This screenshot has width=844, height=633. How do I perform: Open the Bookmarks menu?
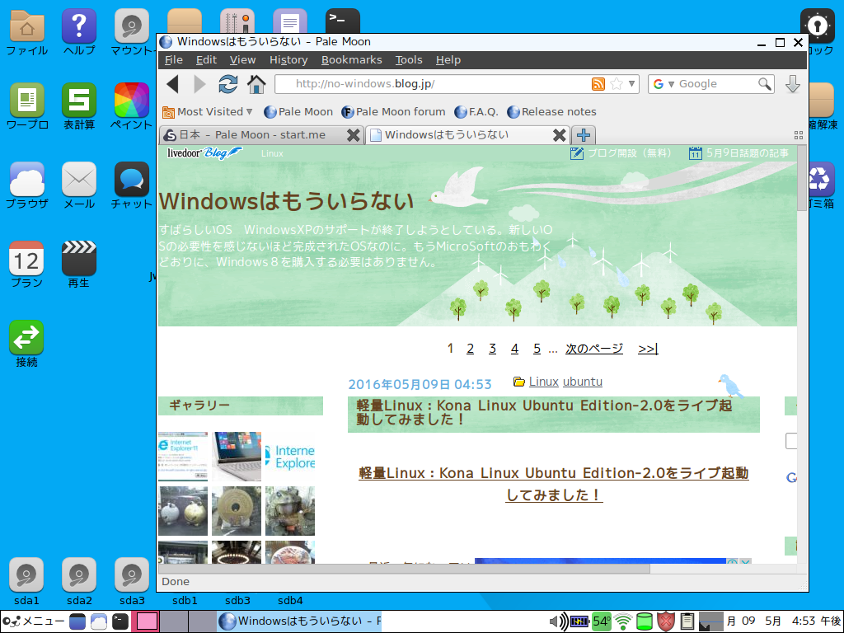[x=352, y=59]
